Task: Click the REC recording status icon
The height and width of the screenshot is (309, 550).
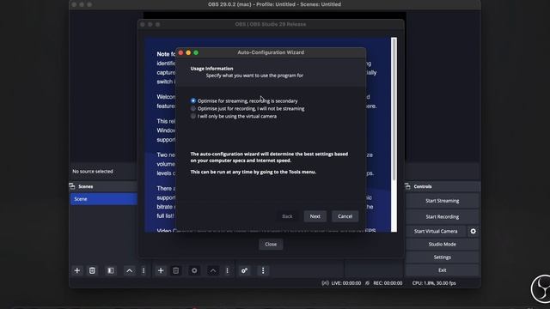Action: click(367, 283)
